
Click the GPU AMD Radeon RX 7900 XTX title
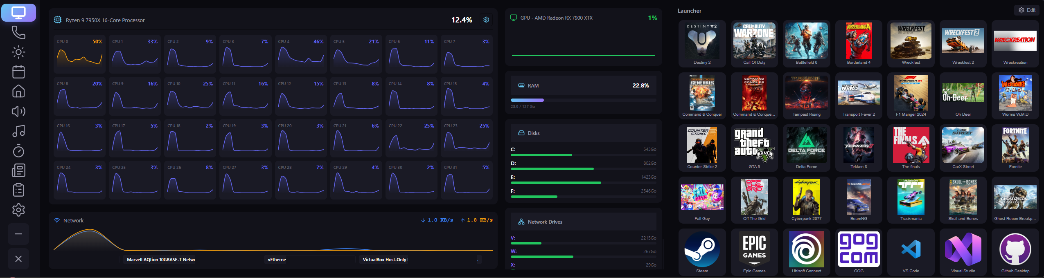pos(556,18)
